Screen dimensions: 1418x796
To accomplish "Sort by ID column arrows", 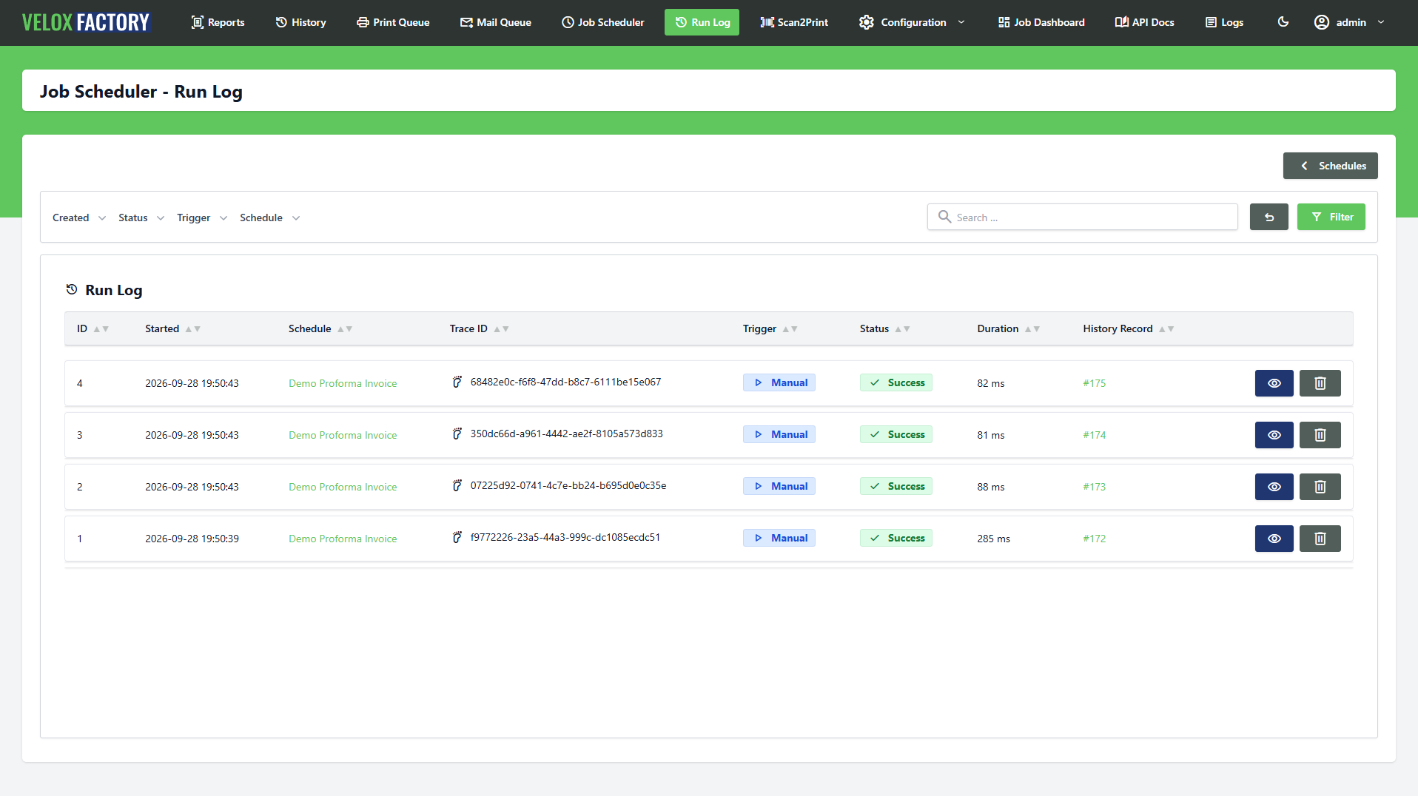I will [101, 329].
